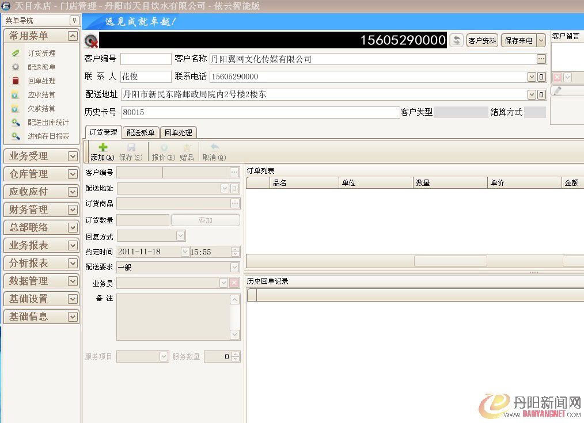Click the 客户资料 button
This screenshot has height=423, width=584.
482,40
